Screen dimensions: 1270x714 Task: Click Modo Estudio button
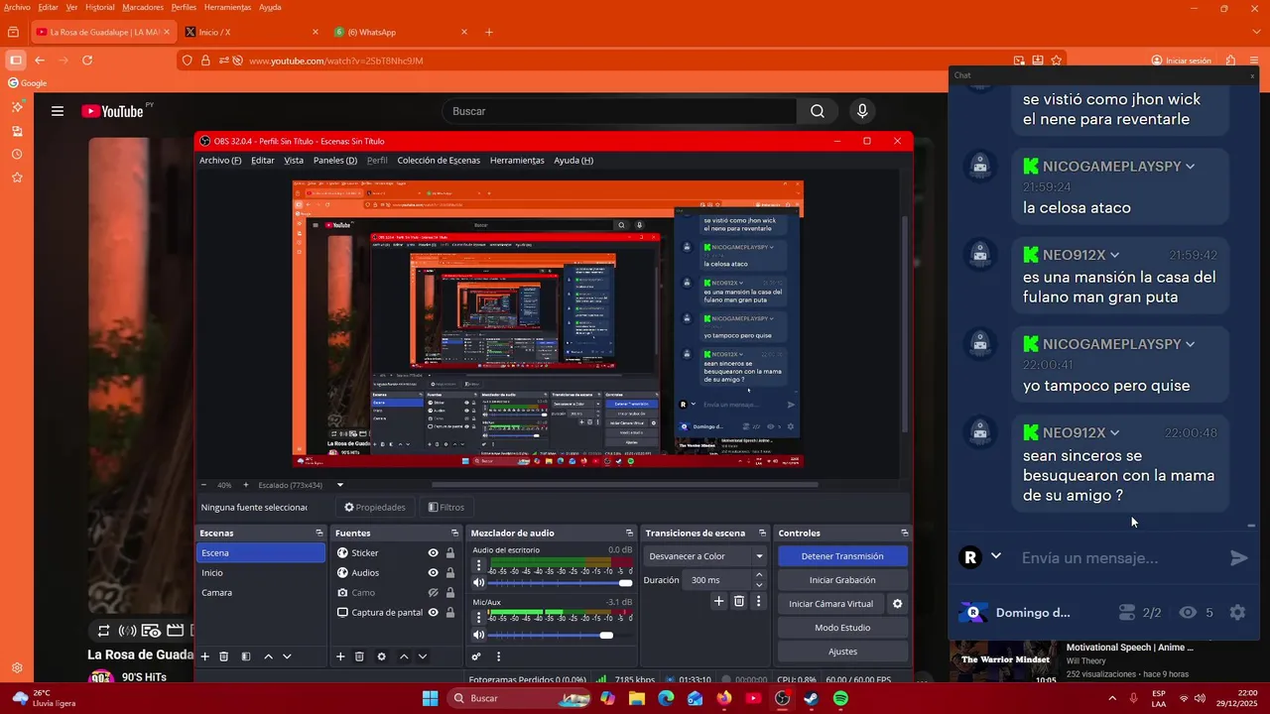(x=842, y=628)
